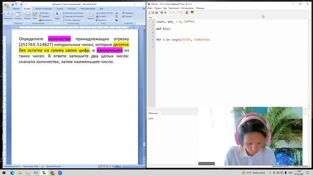
Task: Debug current script with bug icon
Action: [x=165, y=12]
